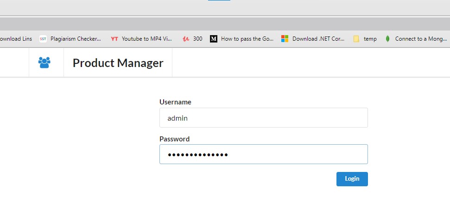Open the Download Lins bookmark
The height and width of the screenshot is (214, 450).
click(x=16, y=39)
